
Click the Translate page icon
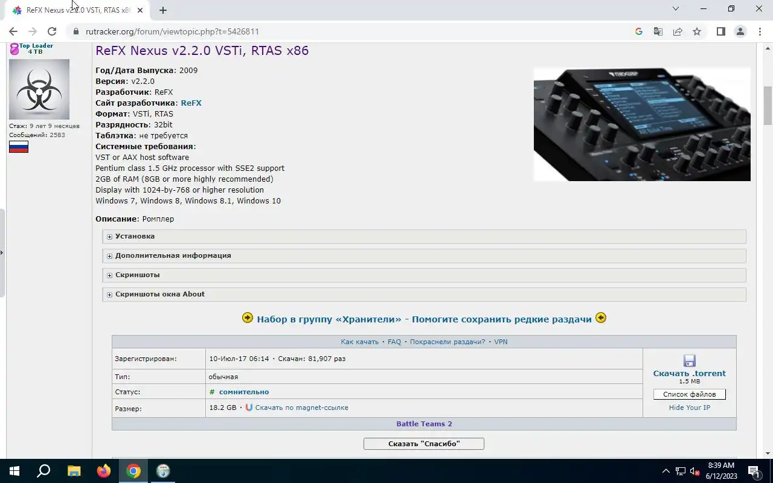(658, 31)
